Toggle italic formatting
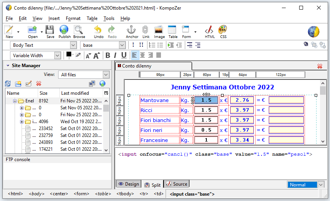 (x=115, y=55)
